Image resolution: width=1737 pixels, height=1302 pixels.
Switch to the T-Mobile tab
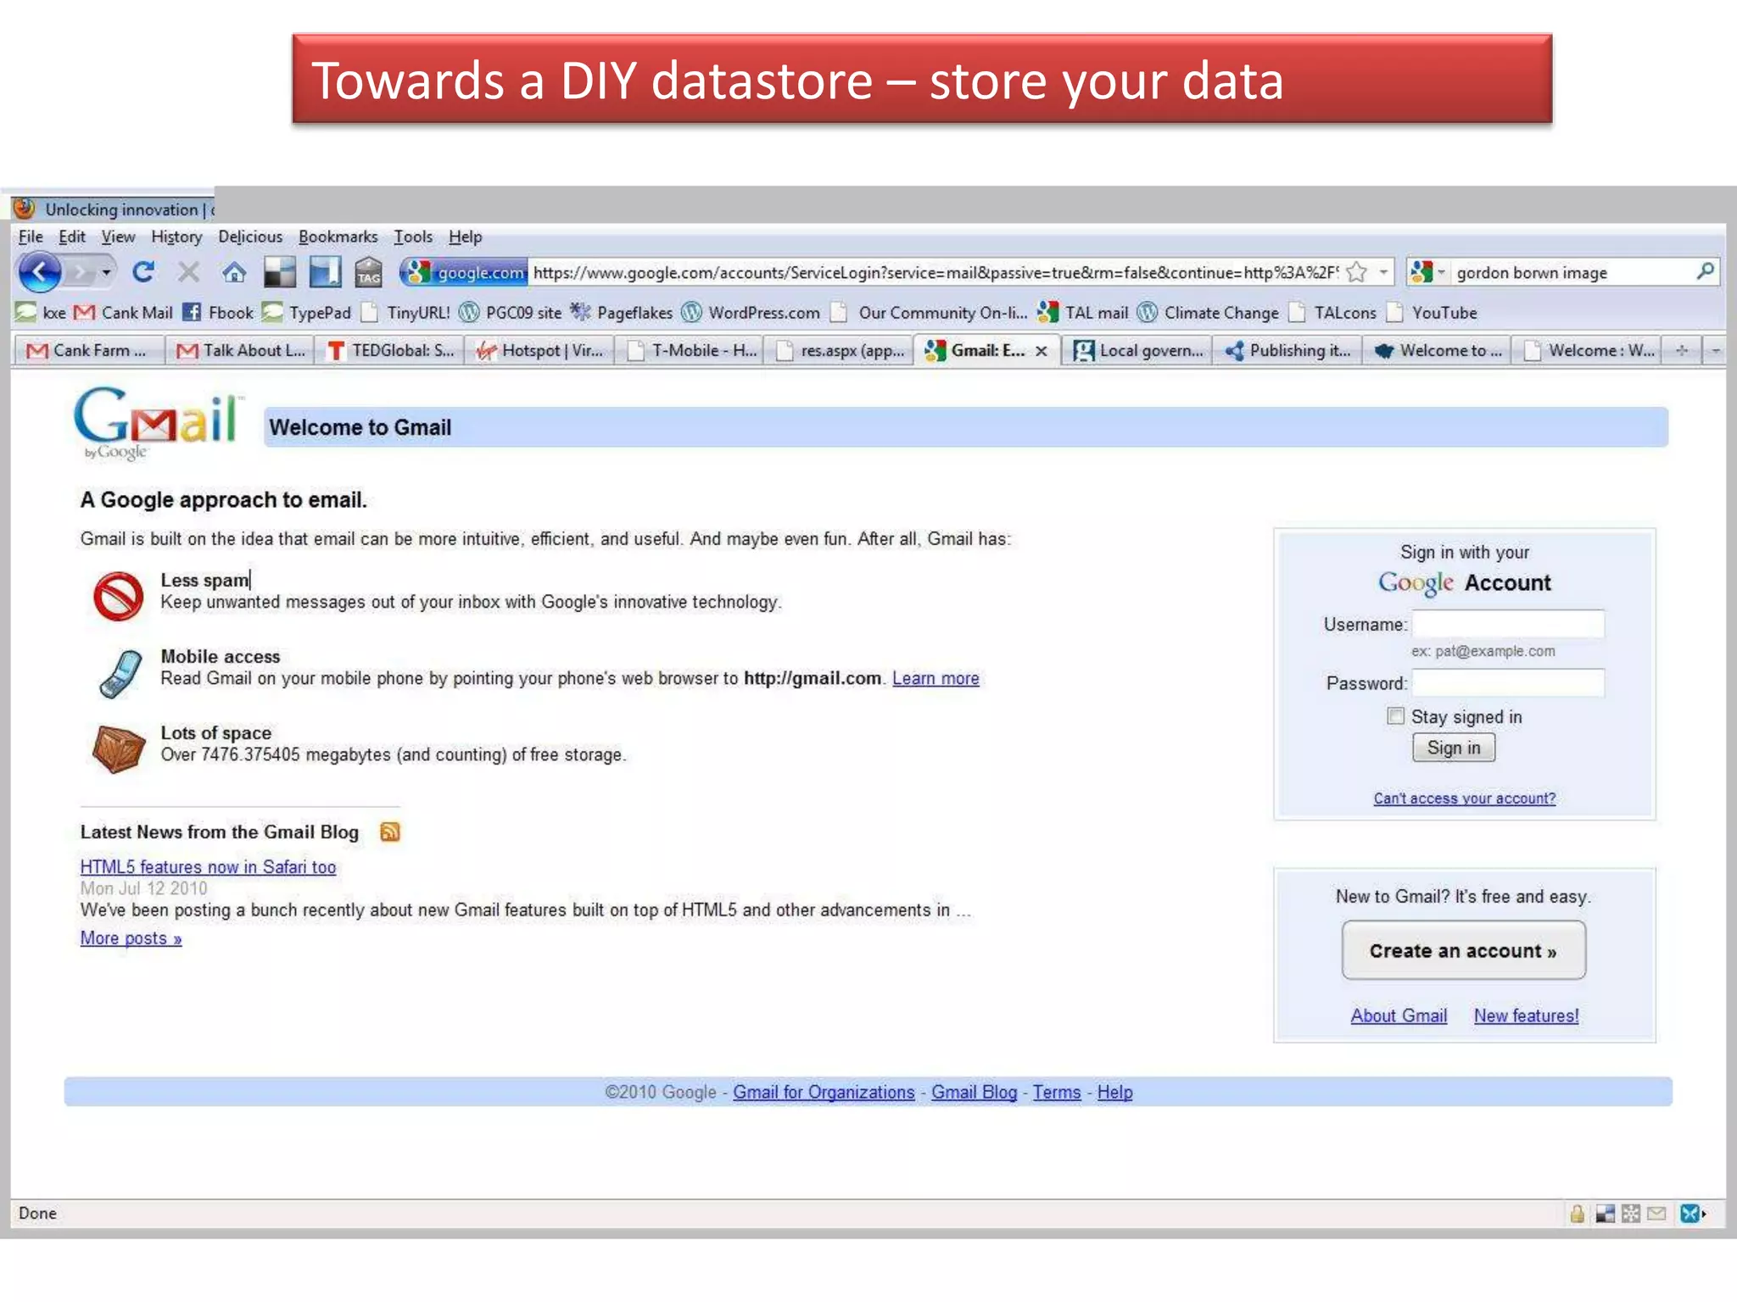pos(690,351)
